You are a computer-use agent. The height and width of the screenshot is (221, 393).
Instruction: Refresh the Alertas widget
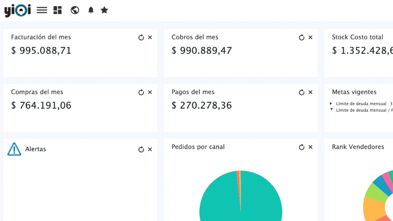pyautogui.click(x=141, y=149)
